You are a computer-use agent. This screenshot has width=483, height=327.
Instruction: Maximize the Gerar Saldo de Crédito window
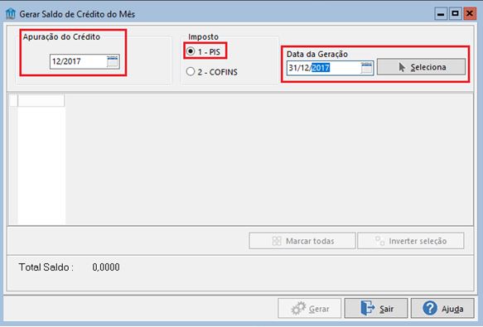(x=455, y=14)
